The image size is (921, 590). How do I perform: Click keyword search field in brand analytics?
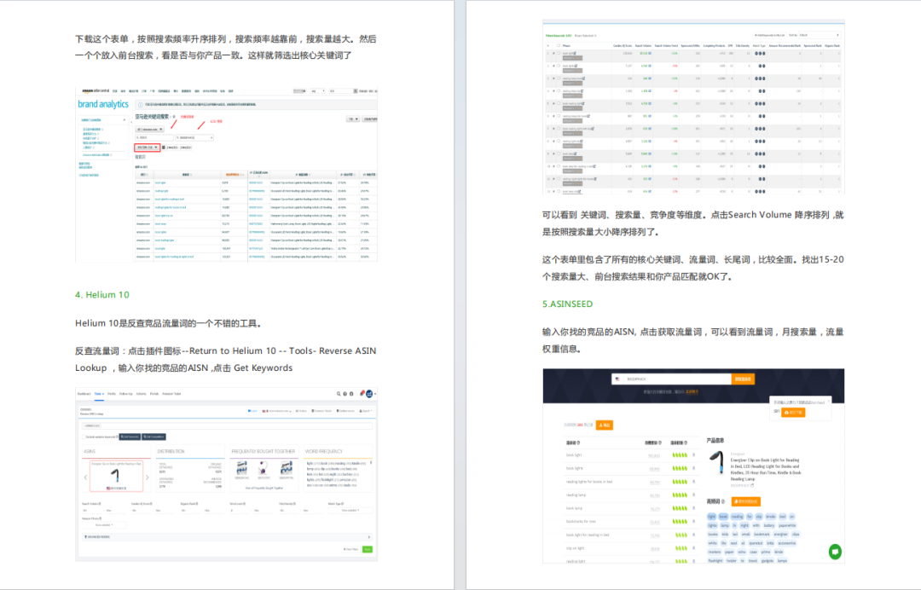pyautogui.click(x=153, y=137)
